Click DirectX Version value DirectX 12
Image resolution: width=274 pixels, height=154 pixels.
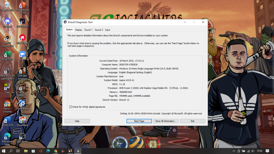124,100
